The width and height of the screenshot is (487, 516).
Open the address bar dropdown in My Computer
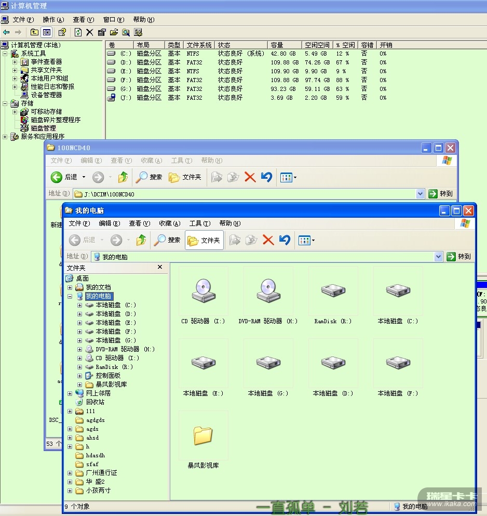click(438, 257)
